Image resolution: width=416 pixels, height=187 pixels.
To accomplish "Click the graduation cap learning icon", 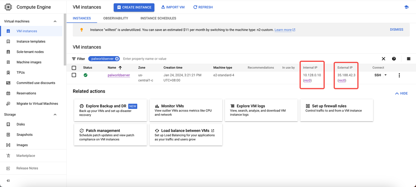I will tap(406, 7).
